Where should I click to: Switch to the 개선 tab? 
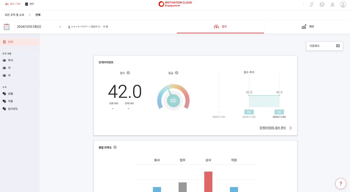coord(307,27)
